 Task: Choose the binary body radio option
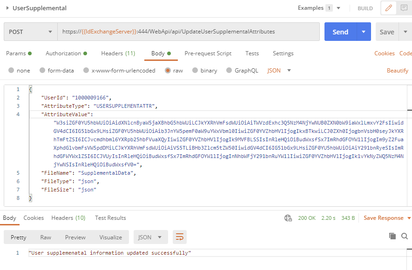[x=195, y=70]
